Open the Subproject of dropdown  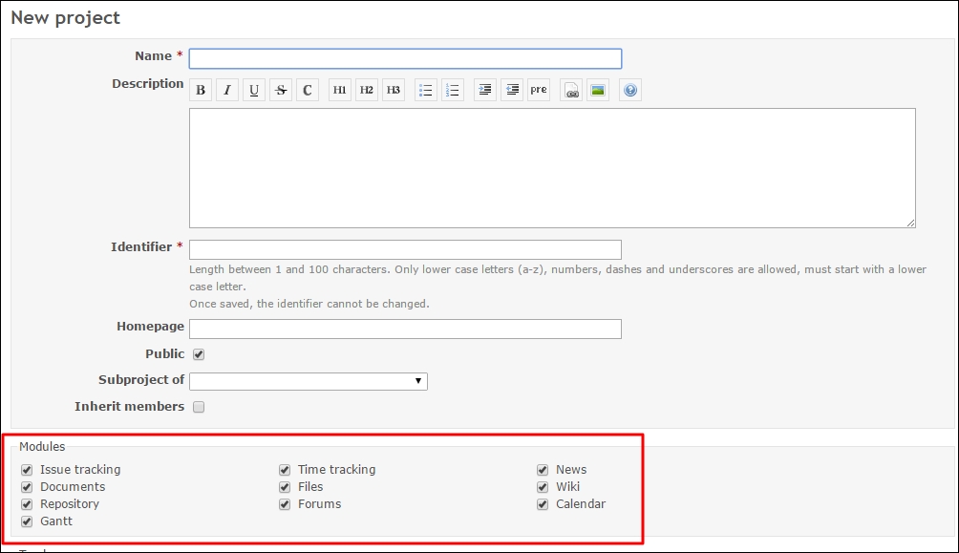coord(308,381)
